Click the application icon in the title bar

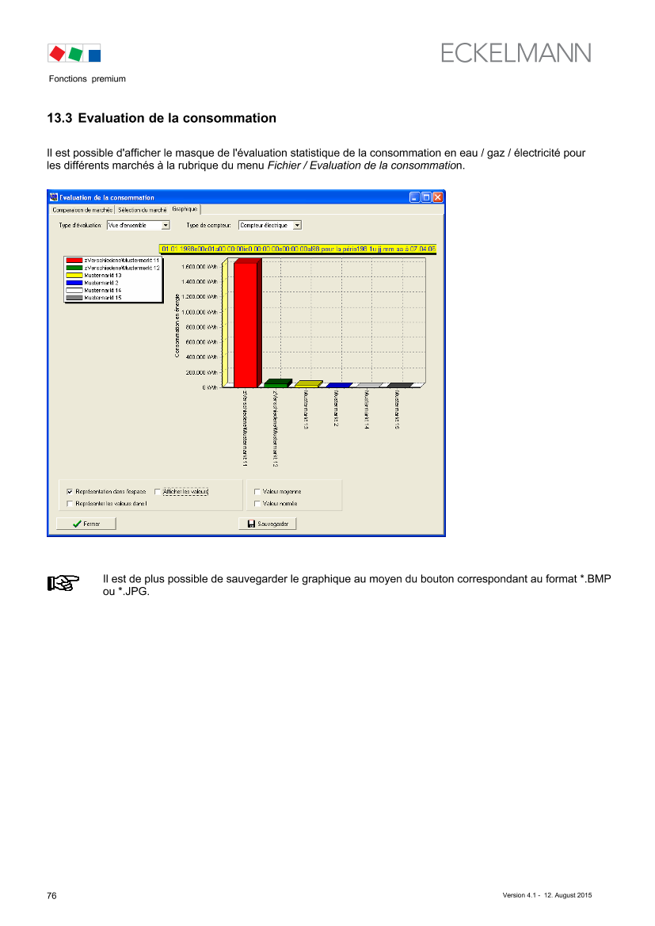(55, 197)
